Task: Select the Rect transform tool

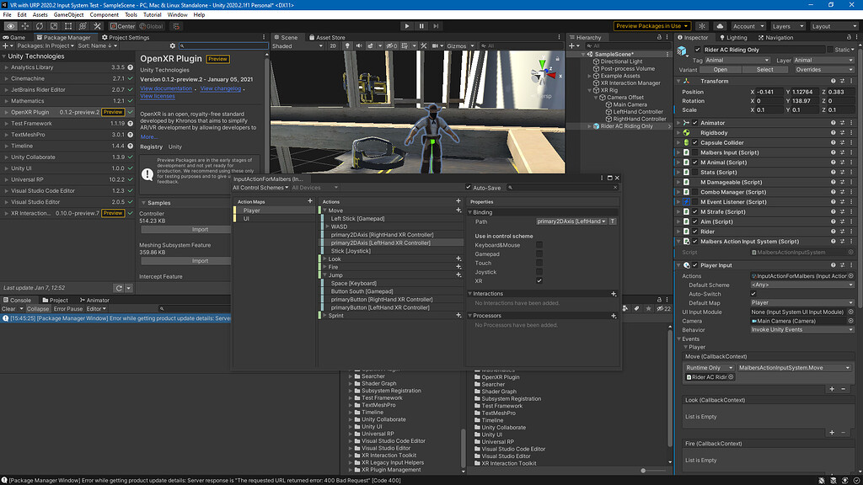Action: [67, 27]
